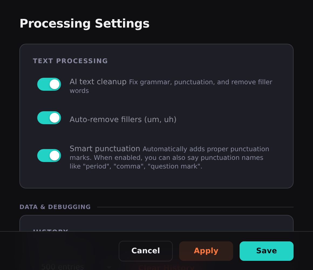313x270 pixels.
Task: Apply the processing settings
Action: 206,251
